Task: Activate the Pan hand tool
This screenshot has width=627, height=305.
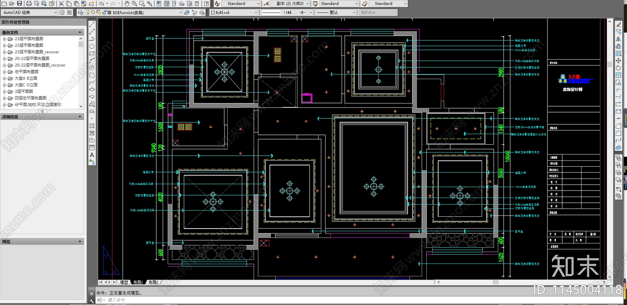Action: click(x=127, y=4)
